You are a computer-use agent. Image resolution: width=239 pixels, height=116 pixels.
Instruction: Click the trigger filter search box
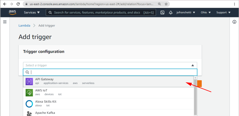[x=110, y=72]
